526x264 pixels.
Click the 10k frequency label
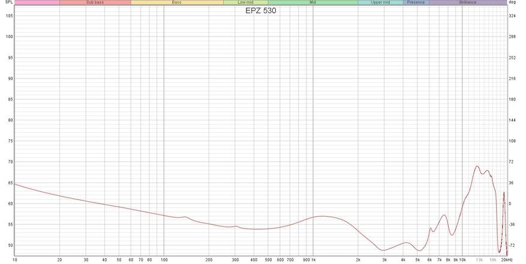tap(462, 260)
